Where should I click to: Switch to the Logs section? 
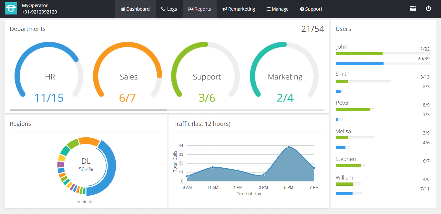(169, 9)
